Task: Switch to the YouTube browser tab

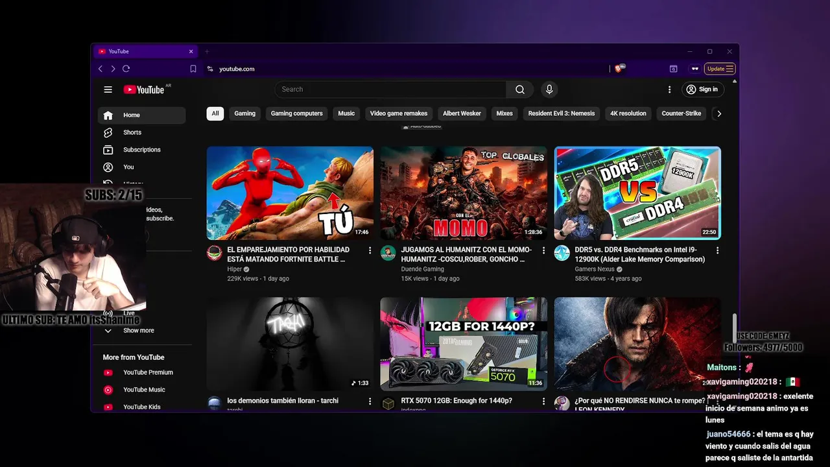Action: 144,51
